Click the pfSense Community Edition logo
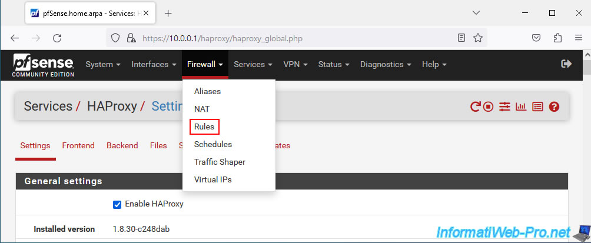Image resolution: width=591 pixels, height=243 pixels. (x=44, y=65)
